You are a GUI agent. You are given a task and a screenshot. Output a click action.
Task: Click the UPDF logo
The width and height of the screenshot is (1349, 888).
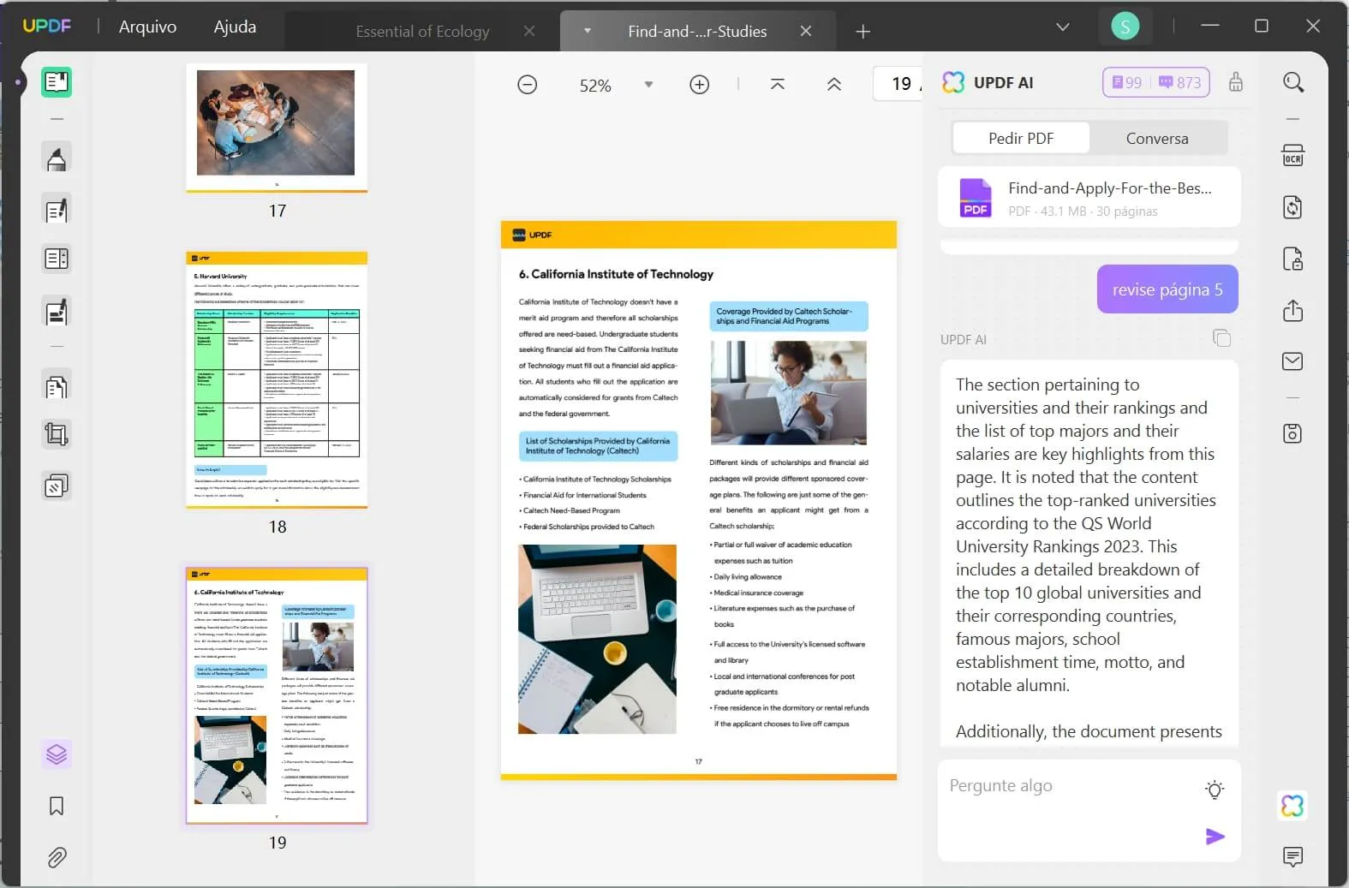pyautogui.click(x=47, y=26)
